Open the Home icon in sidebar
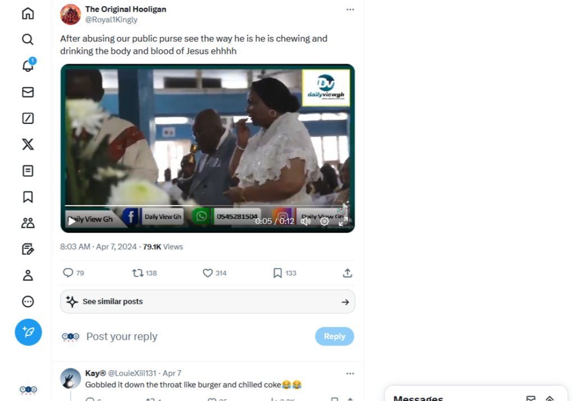This screenshot has height=401, width=575. pos(28,13)
